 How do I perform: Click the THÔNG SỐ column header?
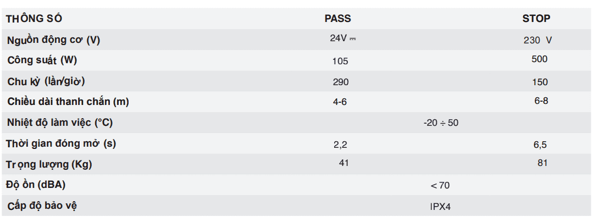pyautogui.click(x=34, y=19)
